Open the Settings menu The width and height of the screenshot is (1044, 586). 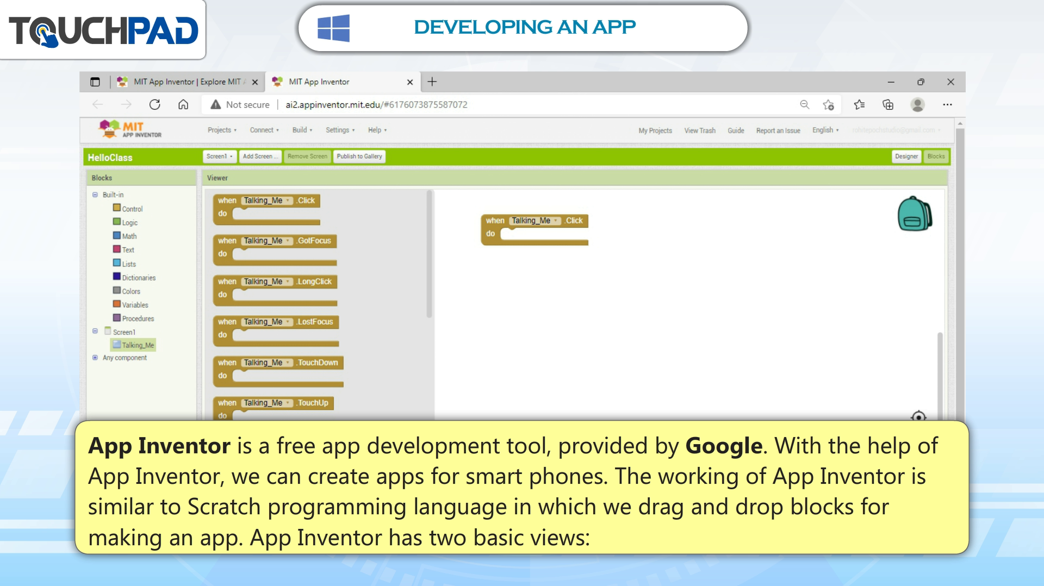click(340, 130)
